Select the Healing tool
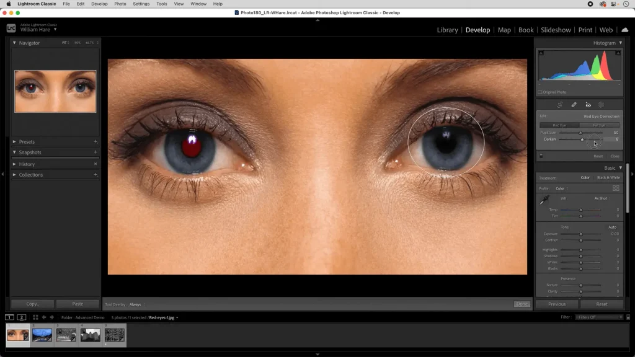The image size is (635, 357). pos(574,105)
